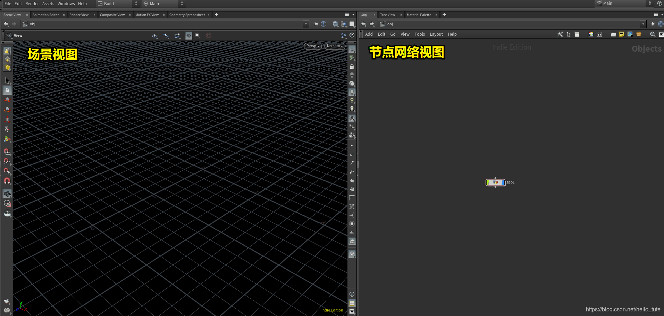Open viewport info circle icon
The height and width of the screenshot is (316, 664).
352,294
